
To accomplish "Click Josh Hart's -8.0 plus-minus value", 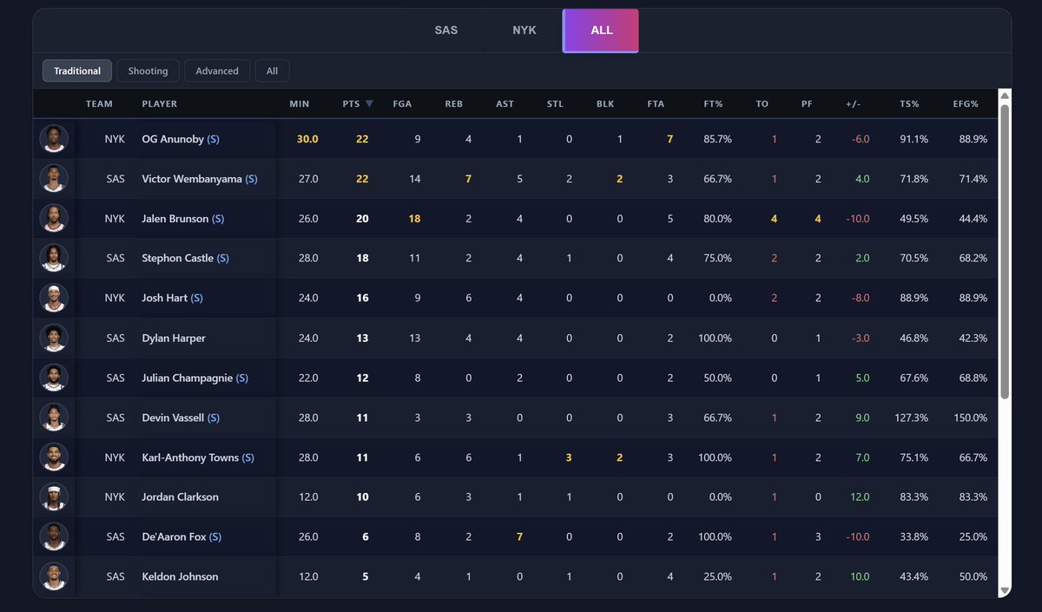I will [859, 298].
